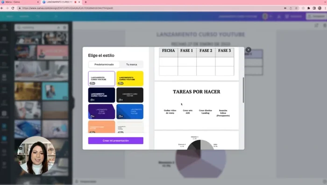This screenshot has height=185, width=327.
Task: Click the Reunión Editor (Presupuesto) text
Action: pos(223,113)
